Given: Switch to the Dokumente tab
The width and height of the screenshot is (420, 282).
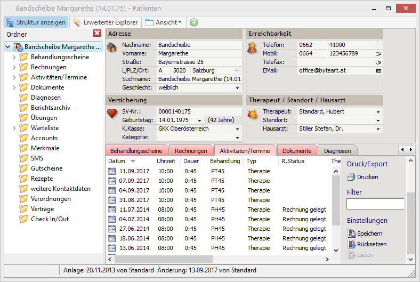Looking at the screenshot, I should pyautogui.click(x=297, y=151).
